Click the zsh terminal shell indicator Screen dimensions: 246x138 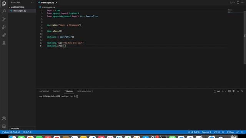[217, 91]
